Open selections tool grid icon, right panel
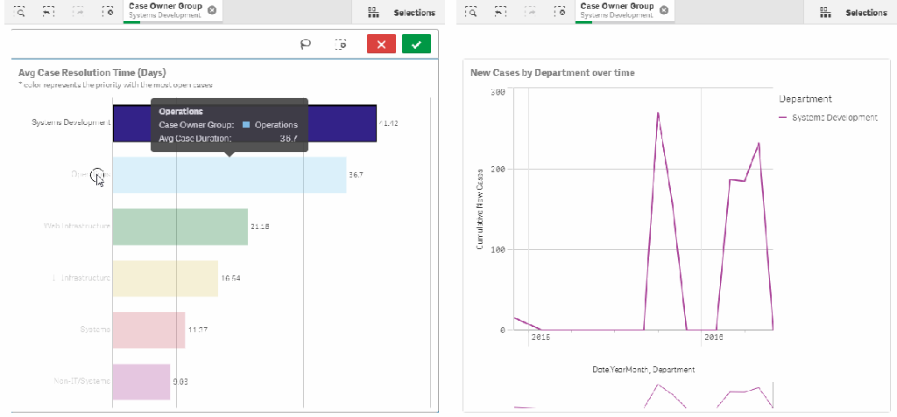Image resolution: width=897 pixels, height=417 pixels. pyautogui.click(x=824, y=12)
